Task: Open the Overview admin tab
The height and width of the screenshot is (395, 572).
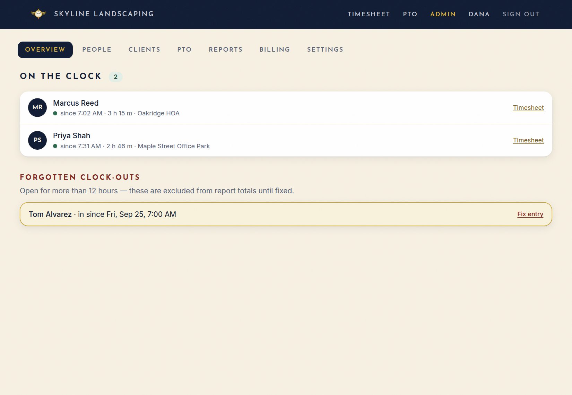Action: pyautogui.click(x=45, y=50)
